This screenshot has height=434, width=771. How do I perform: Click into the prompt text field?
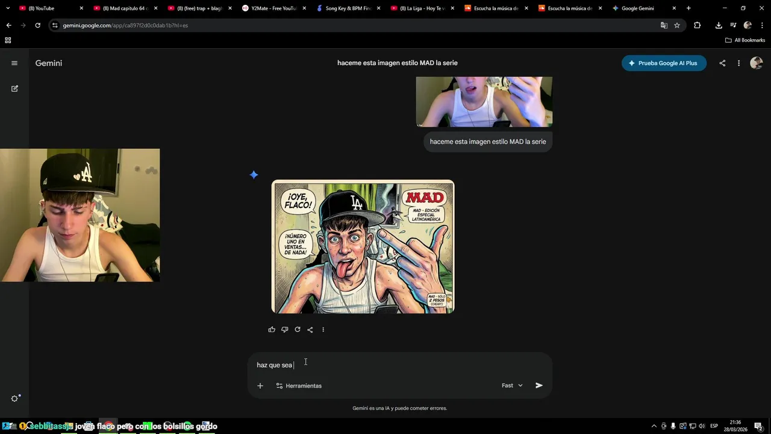point(399,365)
